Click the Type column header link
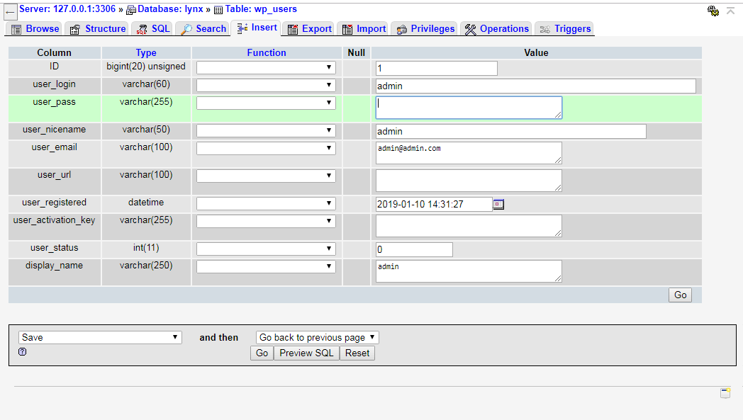 click(x=146, y=52)
